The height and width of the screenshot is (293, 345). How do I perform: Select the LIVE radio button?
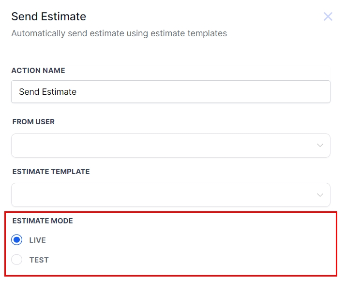[x=17, y=240]
